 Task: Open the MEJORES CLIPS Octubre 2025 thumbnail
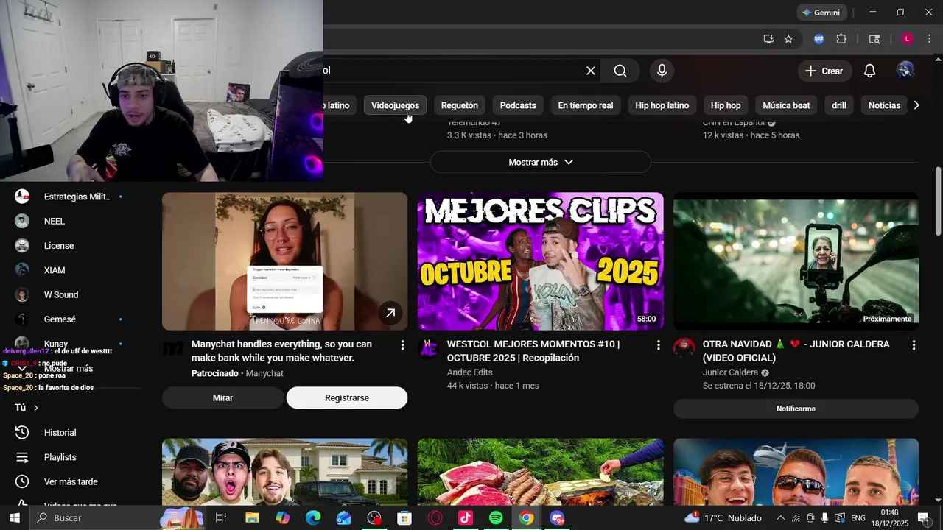[x=540, y=261]
